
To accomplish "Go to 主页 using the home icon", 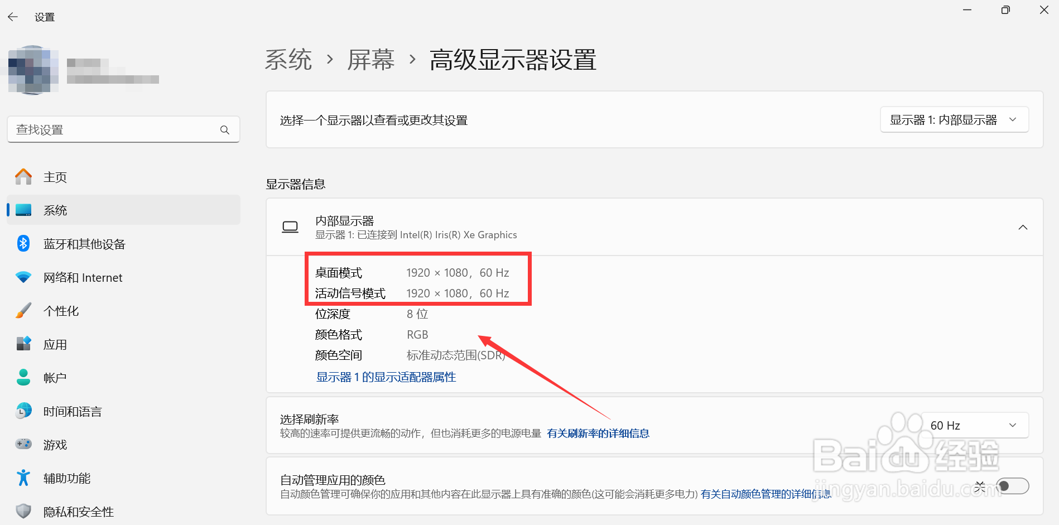I will (23, 176).
